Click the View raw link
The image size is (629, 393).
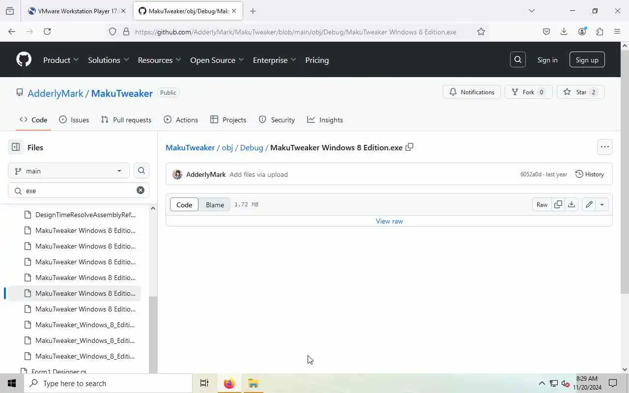tap(389, 221)
